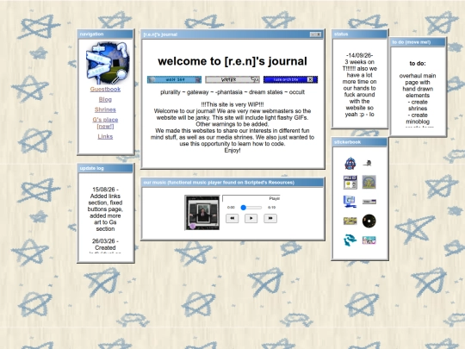Screen dimensions: 465x349
Task: Click the small dark figure sticker
Action: click(368, 163)
